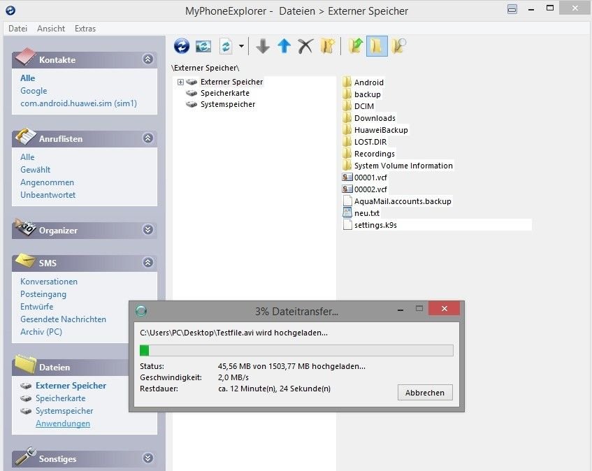
Task: Open SMS Posteingang
Action: pos(43,294)
